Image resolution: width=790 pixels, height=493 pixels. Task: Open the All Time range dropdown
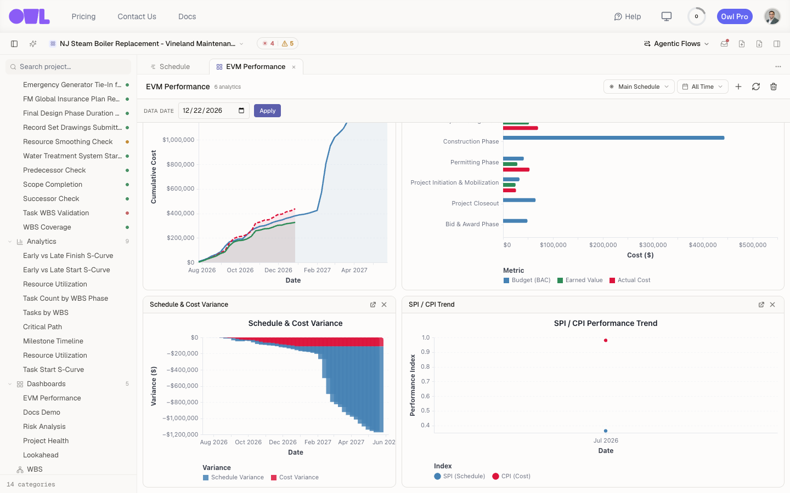[703, 87]
